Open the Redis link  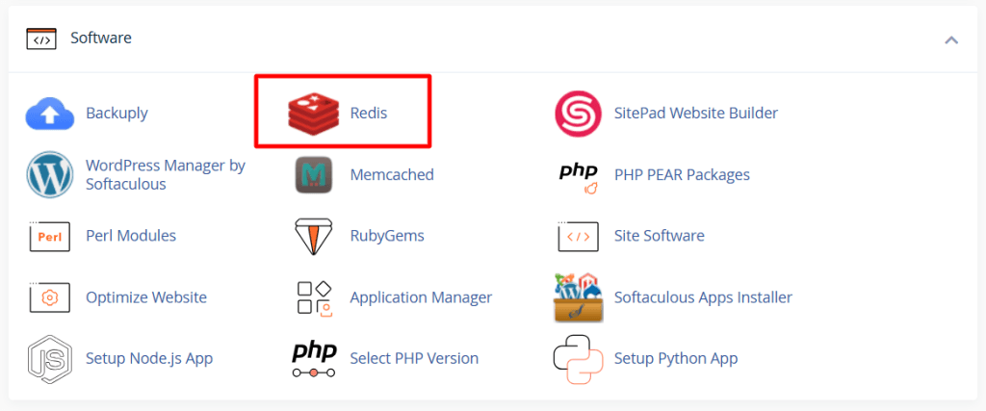point(369,114)
